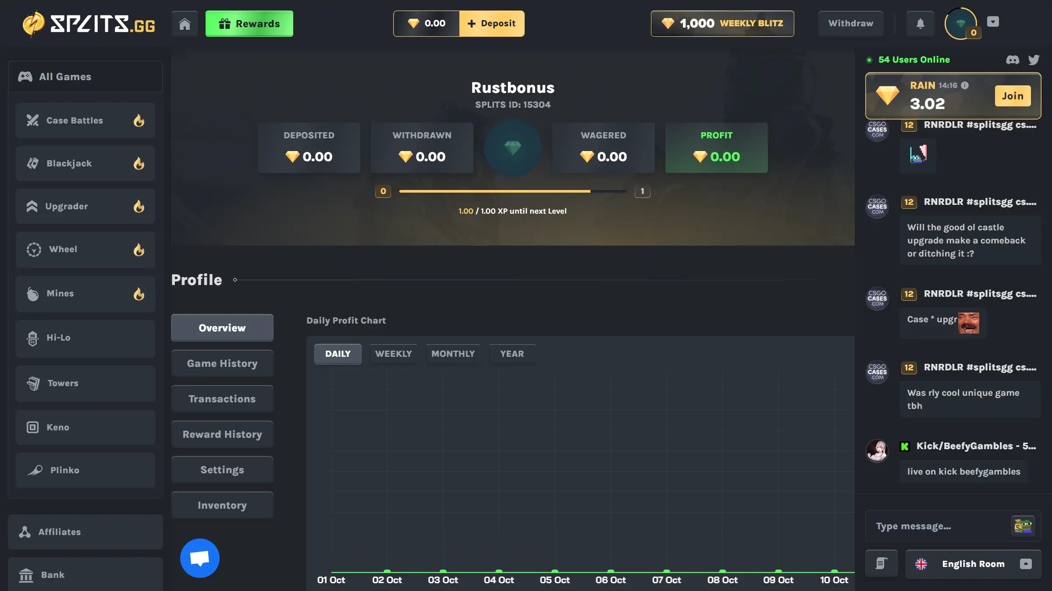Select the Overview profile tab

(x=222, y=328)
